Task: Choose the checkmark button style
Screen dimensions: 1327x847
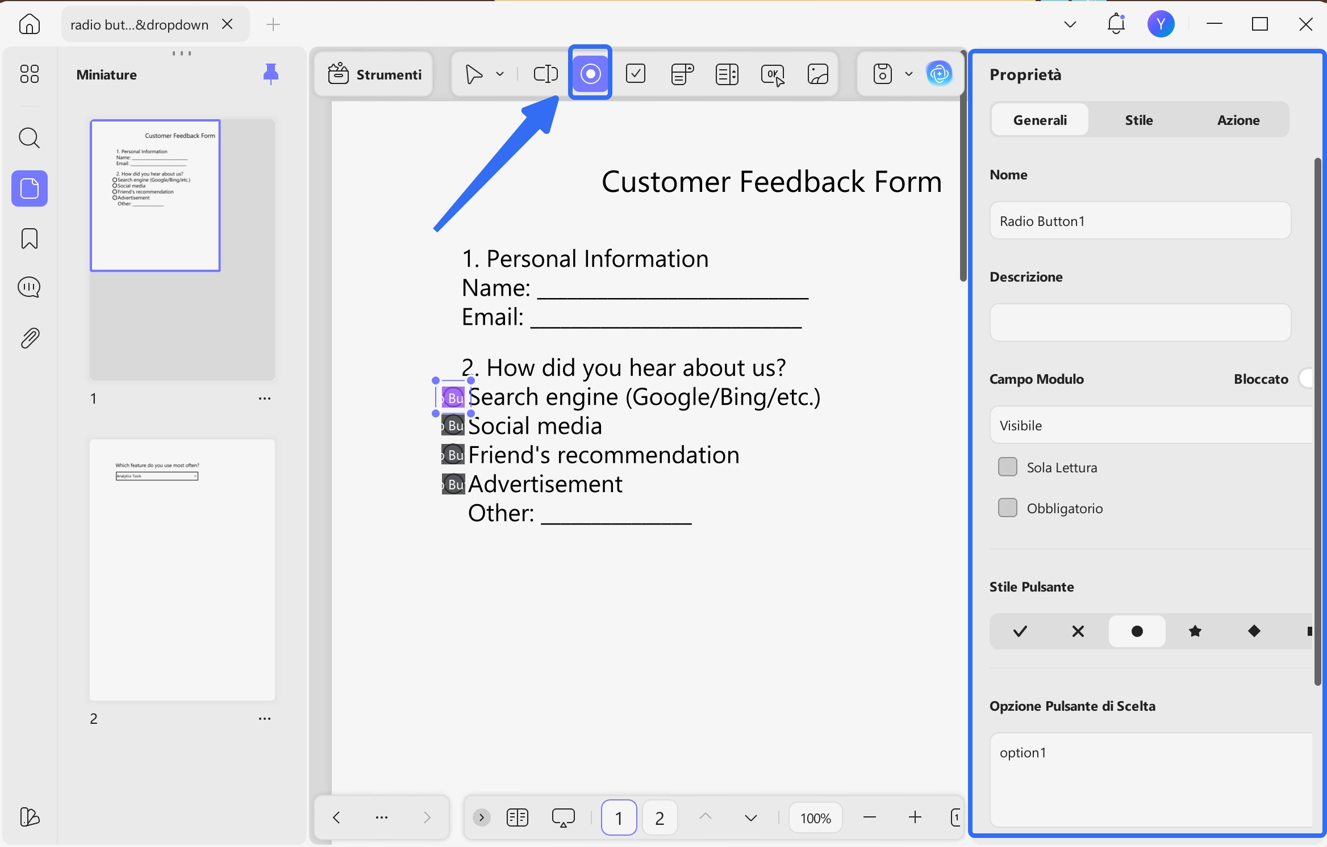Action: pos(1020,631)
